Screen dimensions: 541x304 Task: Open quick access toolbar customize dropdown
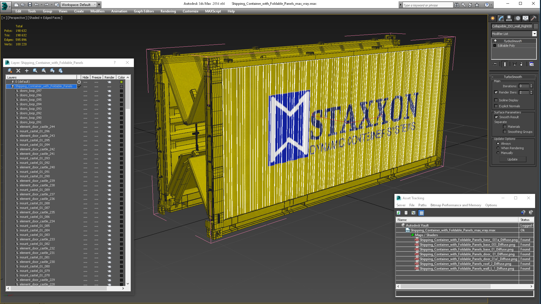tap(99, 5)
